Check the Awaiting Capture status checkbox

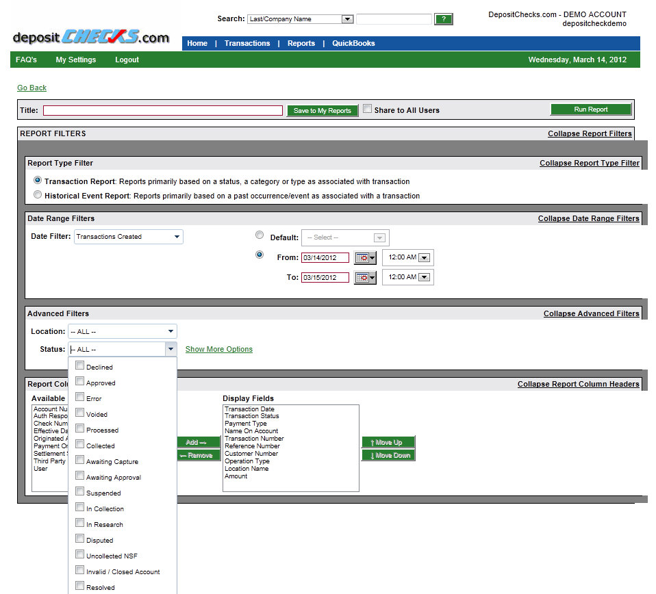[79, 460]
